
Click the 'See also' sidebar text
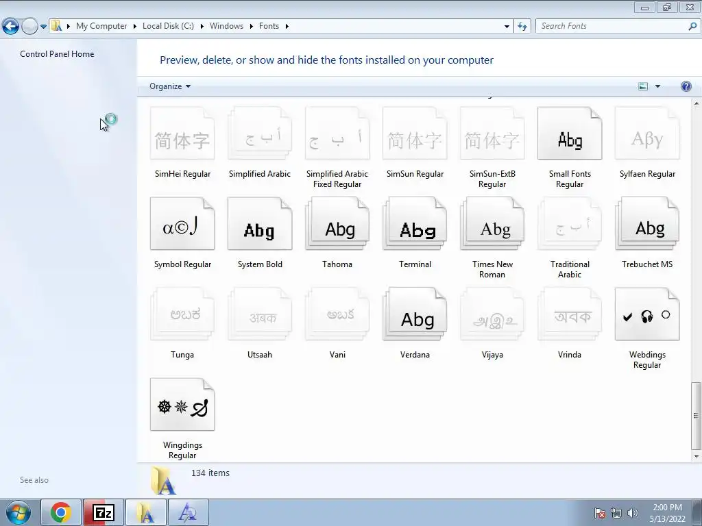tap(34, 480)
